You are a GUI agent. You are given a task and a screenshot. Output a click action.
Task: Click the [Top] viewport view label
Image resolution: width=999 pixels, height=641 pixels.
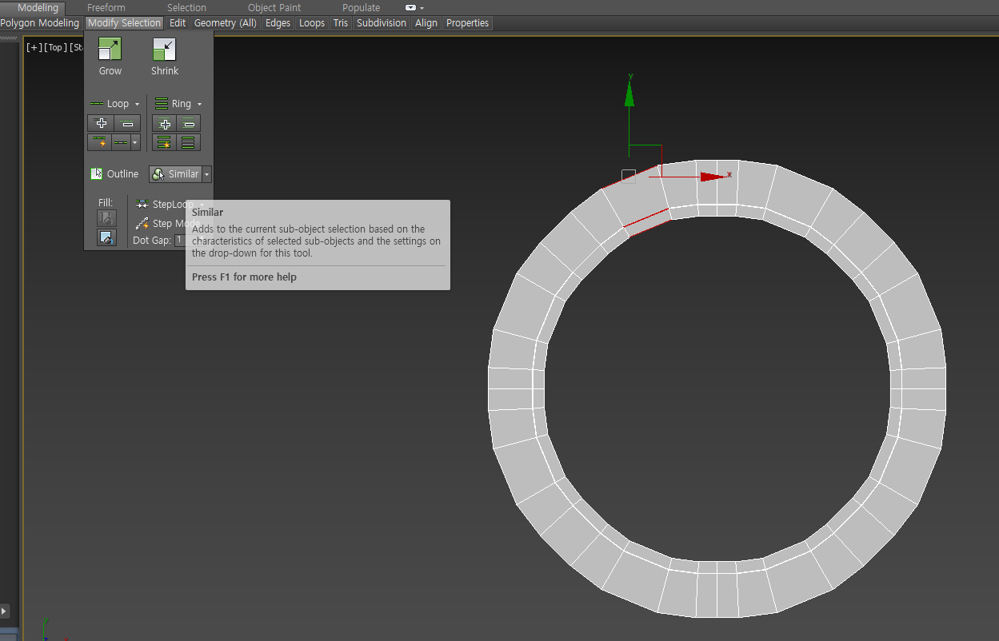coord(56,47)
